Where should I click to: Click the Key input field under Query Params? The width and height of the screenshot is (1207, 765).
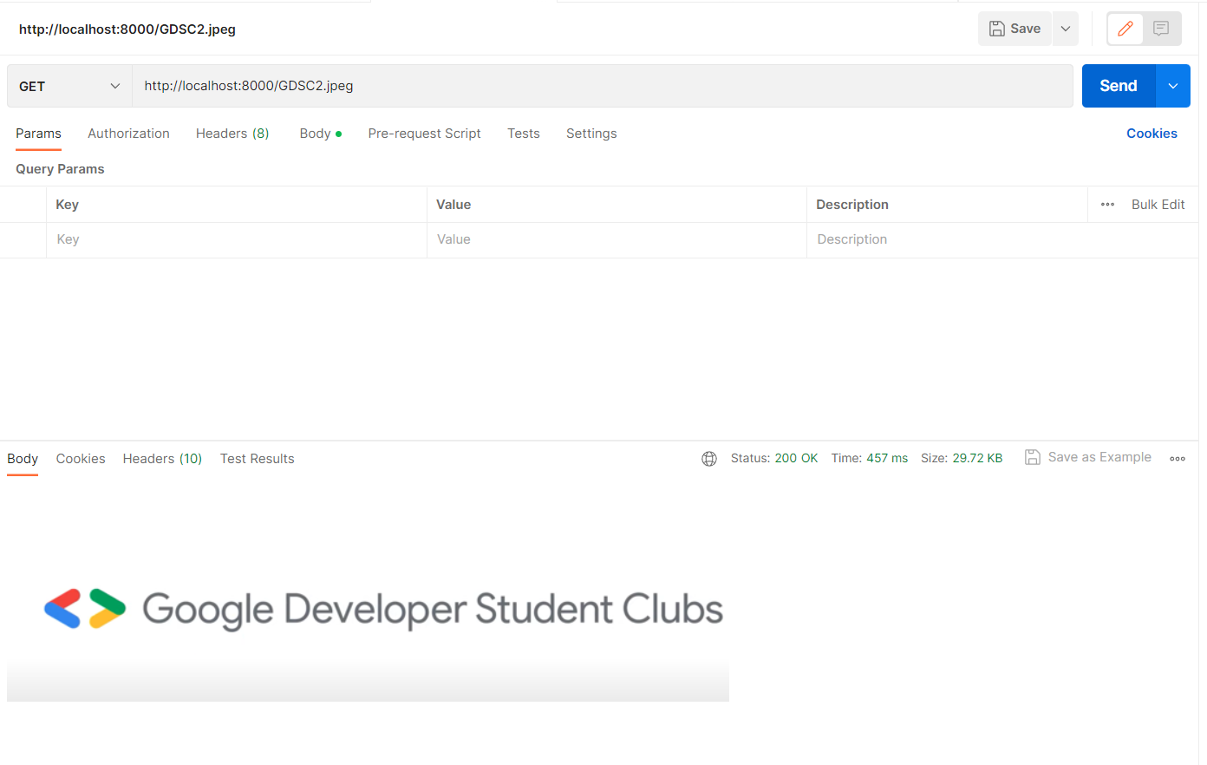click(x=236, y=239)
